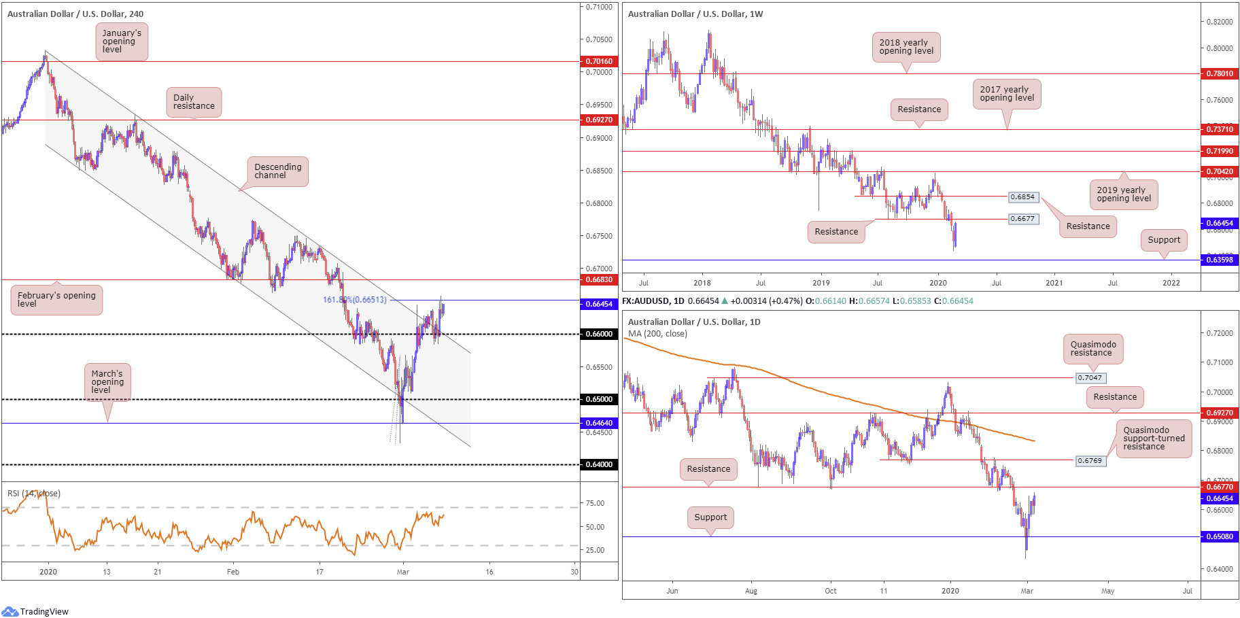Click the 0.64000 price label
This screenshot has width=1240, height=618.
(x=599, y=464)
